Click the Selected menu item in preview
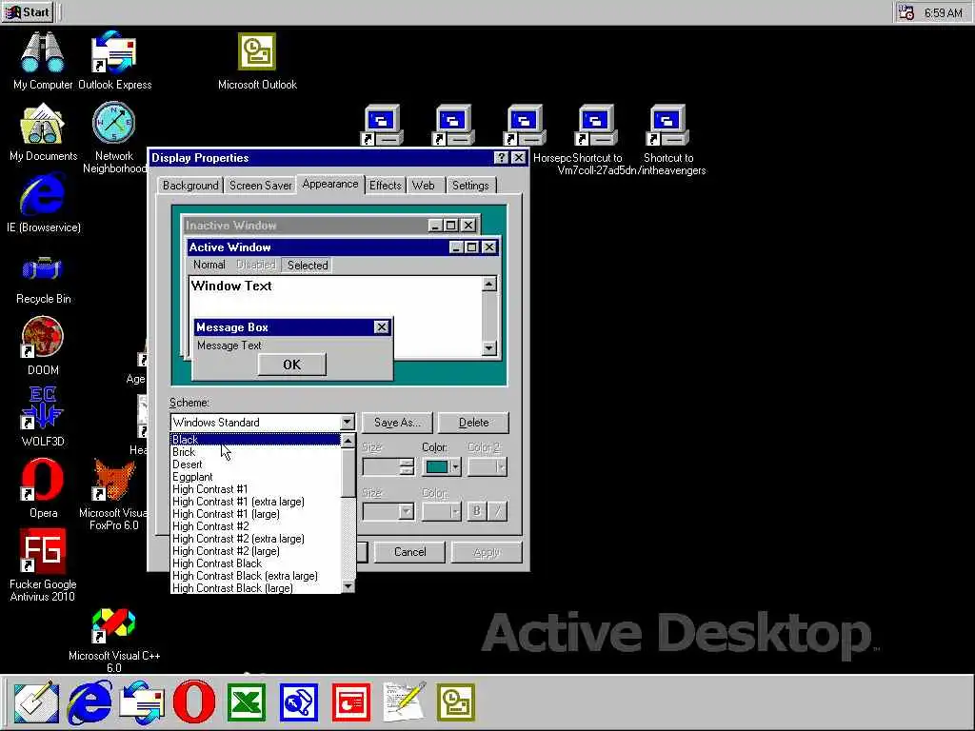Image resolution: width=975 pixels, height=731 pixels. pyautogui.click(x=308, y=266)
